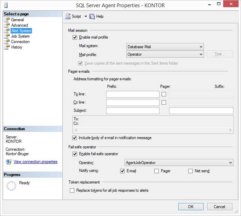Screen dimensions: 241x216
Task: Toggle Enable fail-safe operator checkbox
Action: (75, 154)
